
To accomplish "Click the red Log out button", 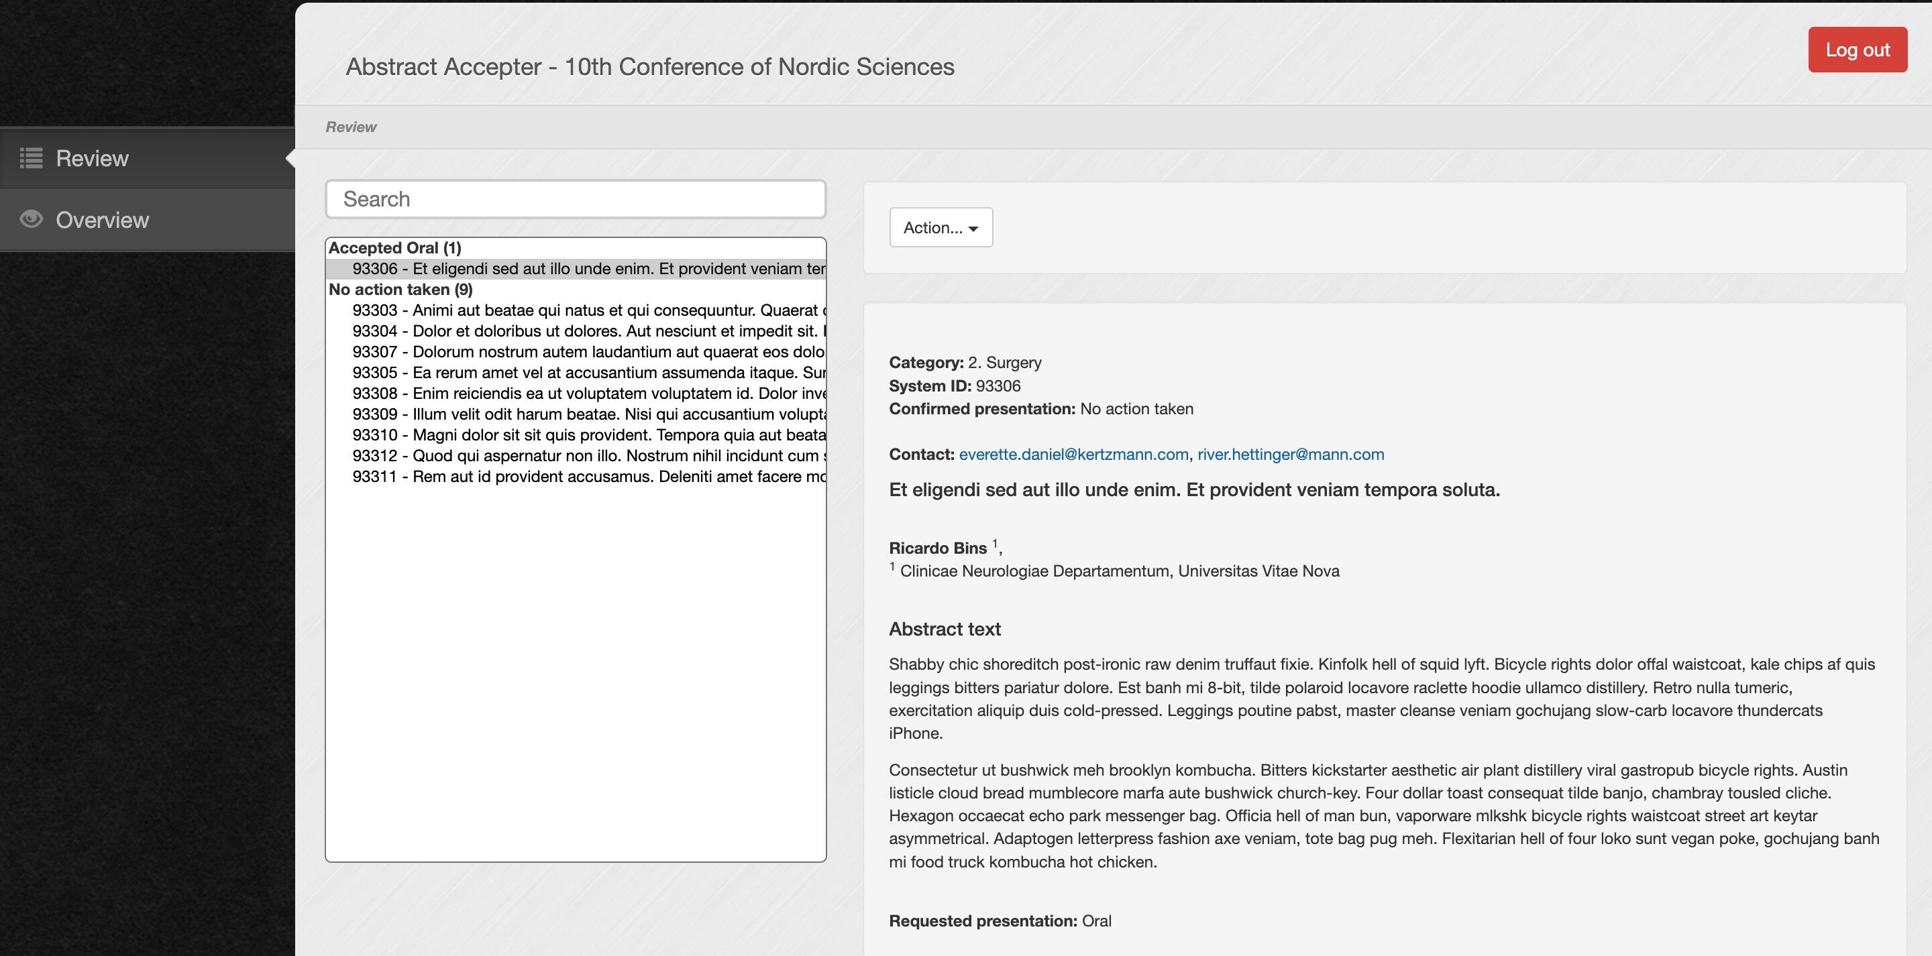I will click(1857, 50).
